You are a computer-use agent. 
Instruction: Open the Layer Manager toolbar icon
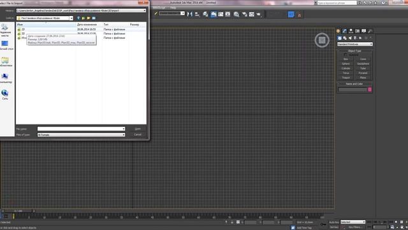pyautogui.click(x=205, y=14)
